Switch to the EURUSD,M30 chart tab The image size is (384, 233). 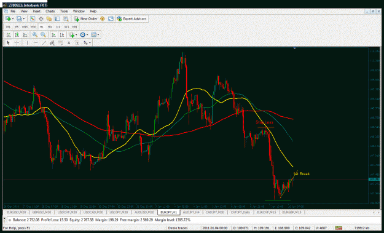tap(16, 212)
